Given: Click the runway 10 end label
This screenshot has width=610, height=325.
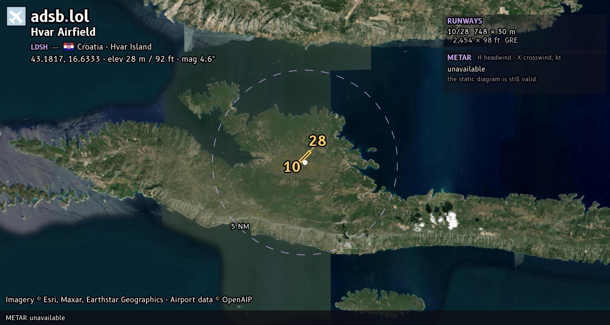Looking at the screenshot, I should (x=292, y=167).
